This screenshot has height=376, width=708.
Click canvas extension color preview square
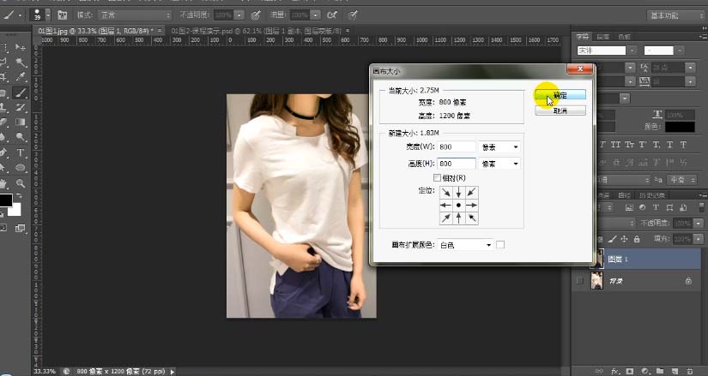[500, 245]
